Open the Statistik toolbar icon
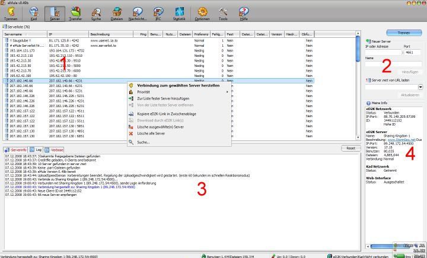This screenshot has width=427, height=258. click(x=179, y=12)
